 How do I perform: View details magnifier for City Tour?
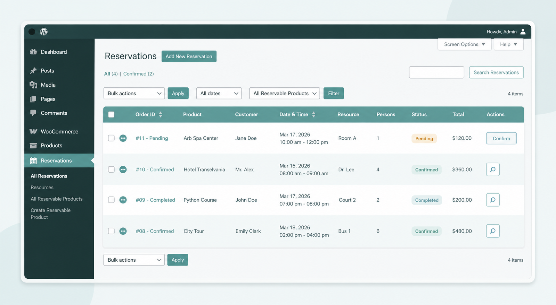(493, 231)
